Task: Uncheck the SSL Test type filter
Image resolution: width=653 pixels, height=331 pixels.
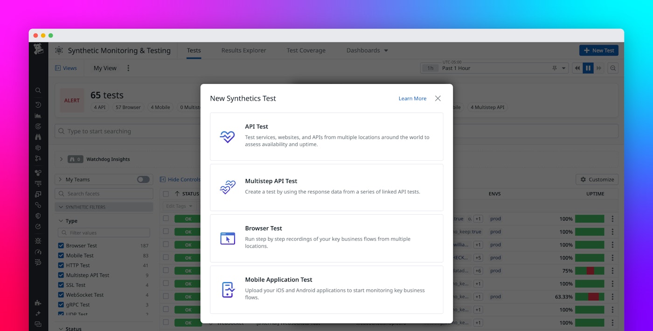Action: coord(61,285)
